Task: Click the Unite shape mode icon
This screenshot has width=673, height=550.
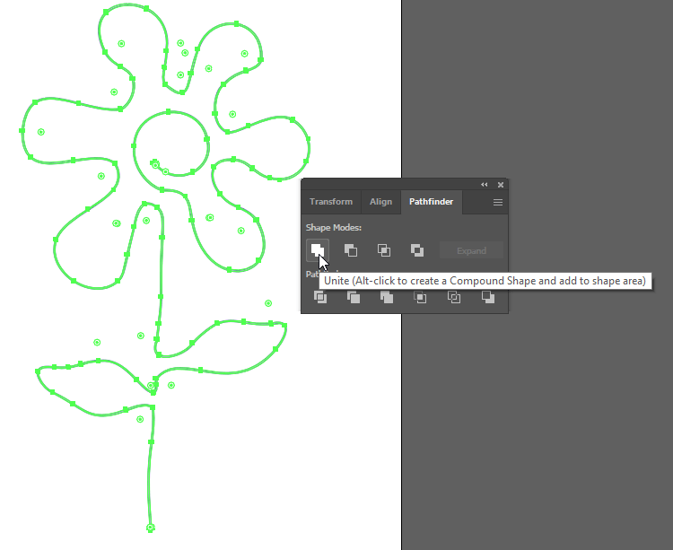Action: [317, 250]
